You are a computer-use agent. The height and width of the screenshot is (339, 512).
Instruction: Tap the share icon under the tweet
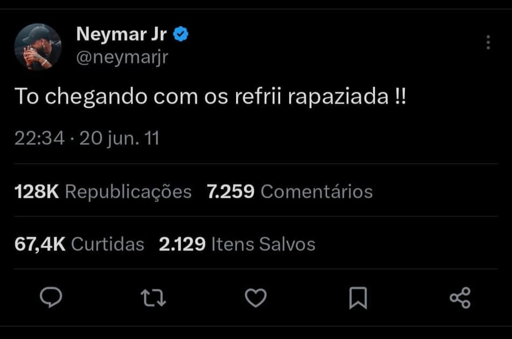click(x=460, y=298)
